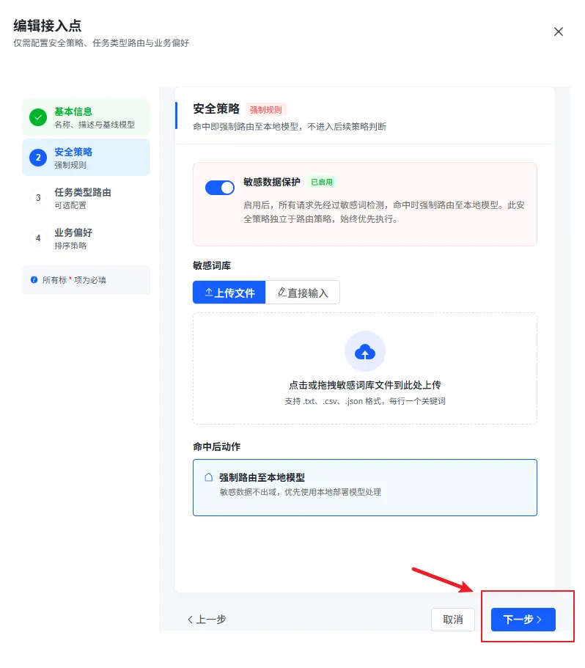Click the cloud upload icon
This screenshot has height=668, width=585.
tap(365, 352)
